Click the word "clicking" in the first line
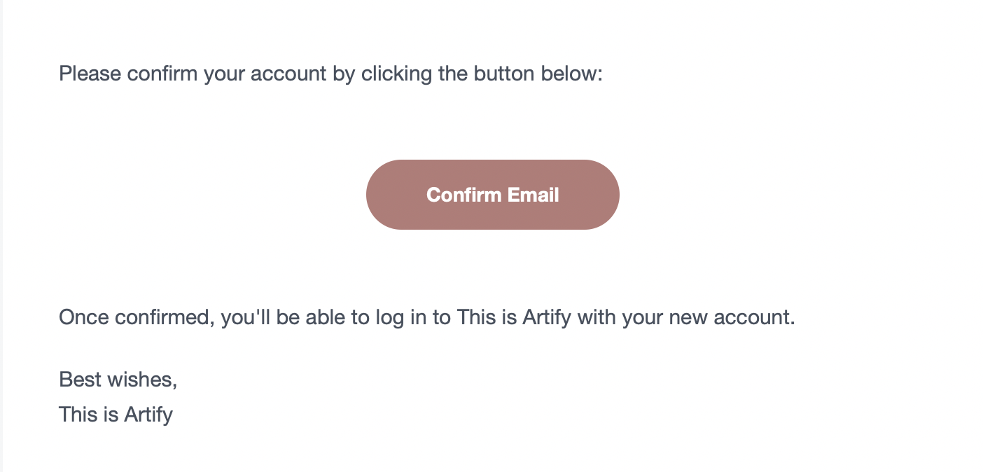Image resolution: width=983 pixels, height=472 pixels. [x=396, y=74]
